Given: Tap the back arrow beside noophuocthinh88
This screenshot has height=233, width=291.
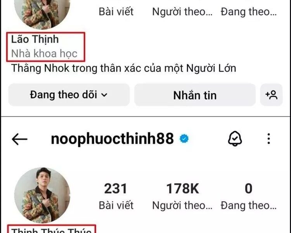Looking at the screenshot, I should [x=19, y=139].
